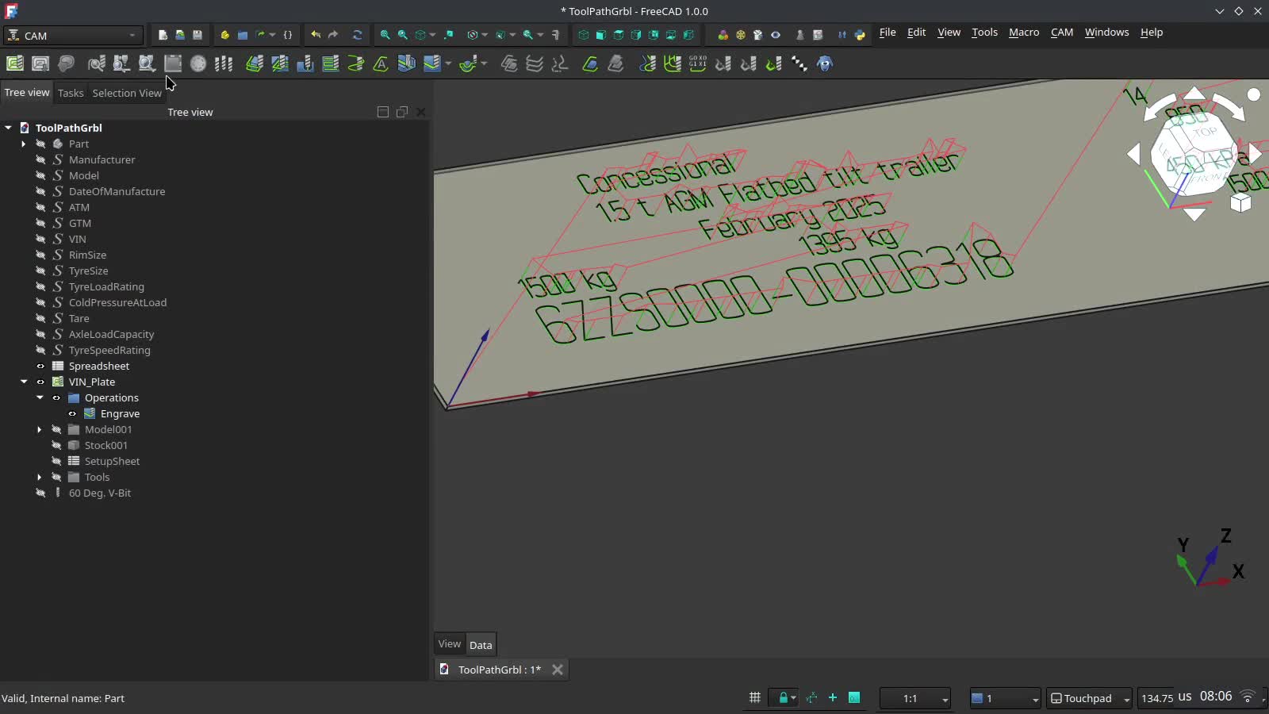Click the G-code custom operation icon
The image size is (1269, 714).
tap(698, 63)
